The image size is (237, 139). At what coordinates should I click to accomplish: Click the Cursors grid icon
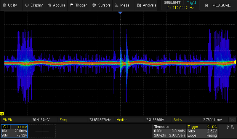click(x=94, y=5)
